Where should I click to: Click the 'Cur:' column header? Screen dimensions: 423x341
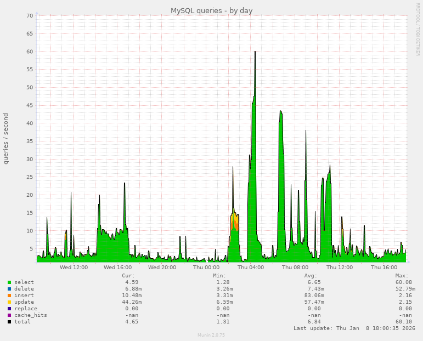[128, 276]
